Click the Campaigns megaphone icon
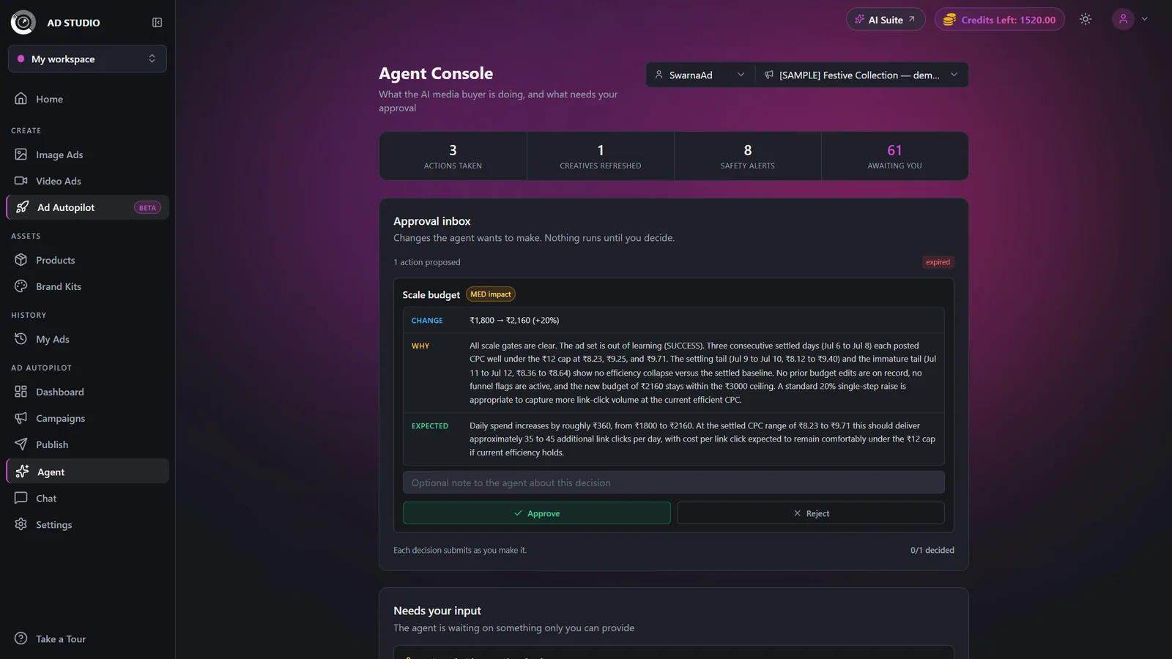The image size is (1172, 659). tap(21, 418)
